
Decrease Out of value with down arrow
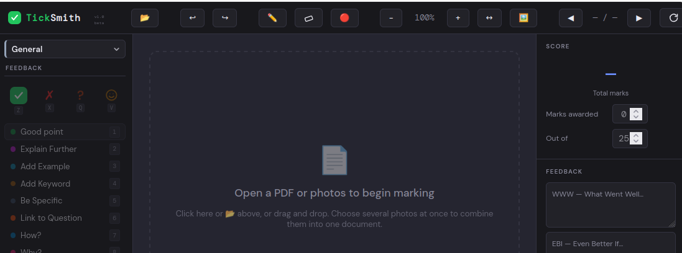[637, 141]
